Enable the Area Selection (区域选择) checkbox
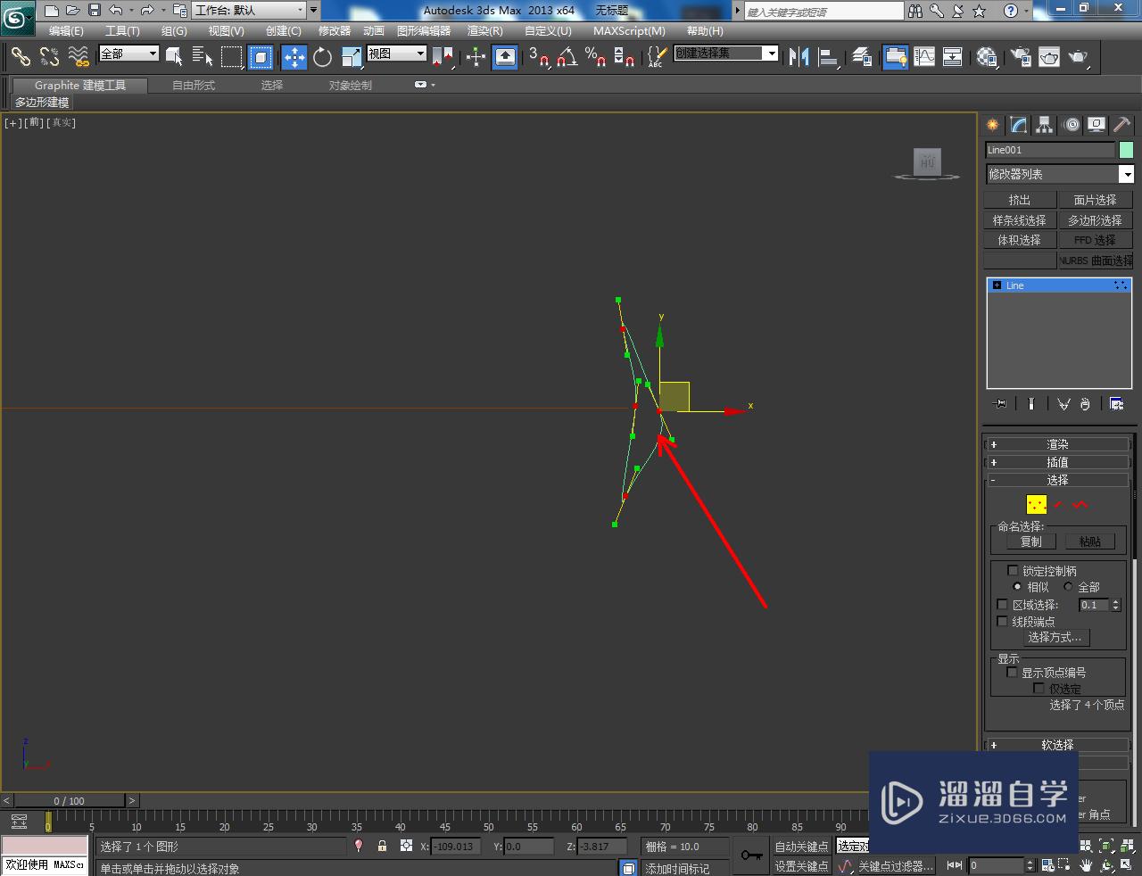This screenshot has height=876, width=1142. pos(1002,604)
